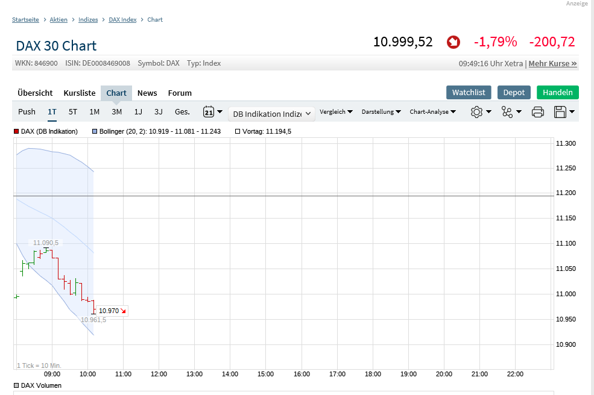Screen dimensions: 594x395
Task: Open the chart settings gear icon
Action: click(x=476, y=112)
